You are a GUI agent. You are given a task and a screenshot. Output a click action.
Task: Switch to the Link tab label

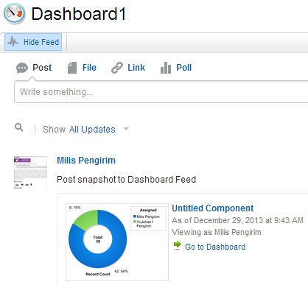coord(136,68)
